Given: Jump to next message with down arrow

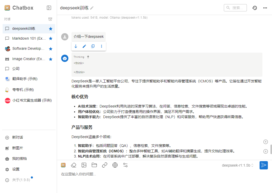Looking at the screenshot, I should (266, 151).
